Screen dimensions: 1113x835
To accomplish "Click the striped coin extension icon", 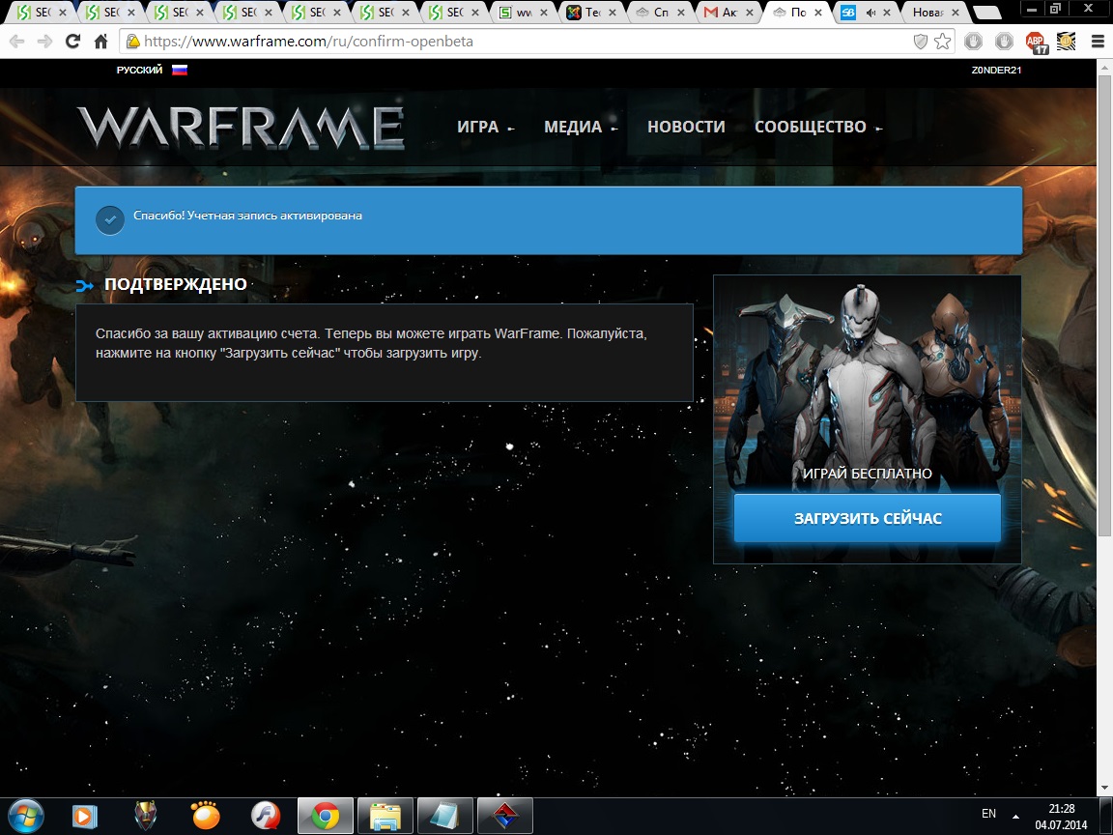I will [x=1067, y=42].
